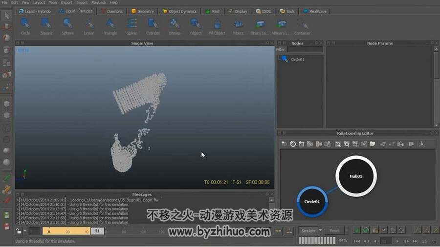Screen dimensions: 440x247
Task: Click the Messages panel scroll-up arrow
Action: point(271,200)
